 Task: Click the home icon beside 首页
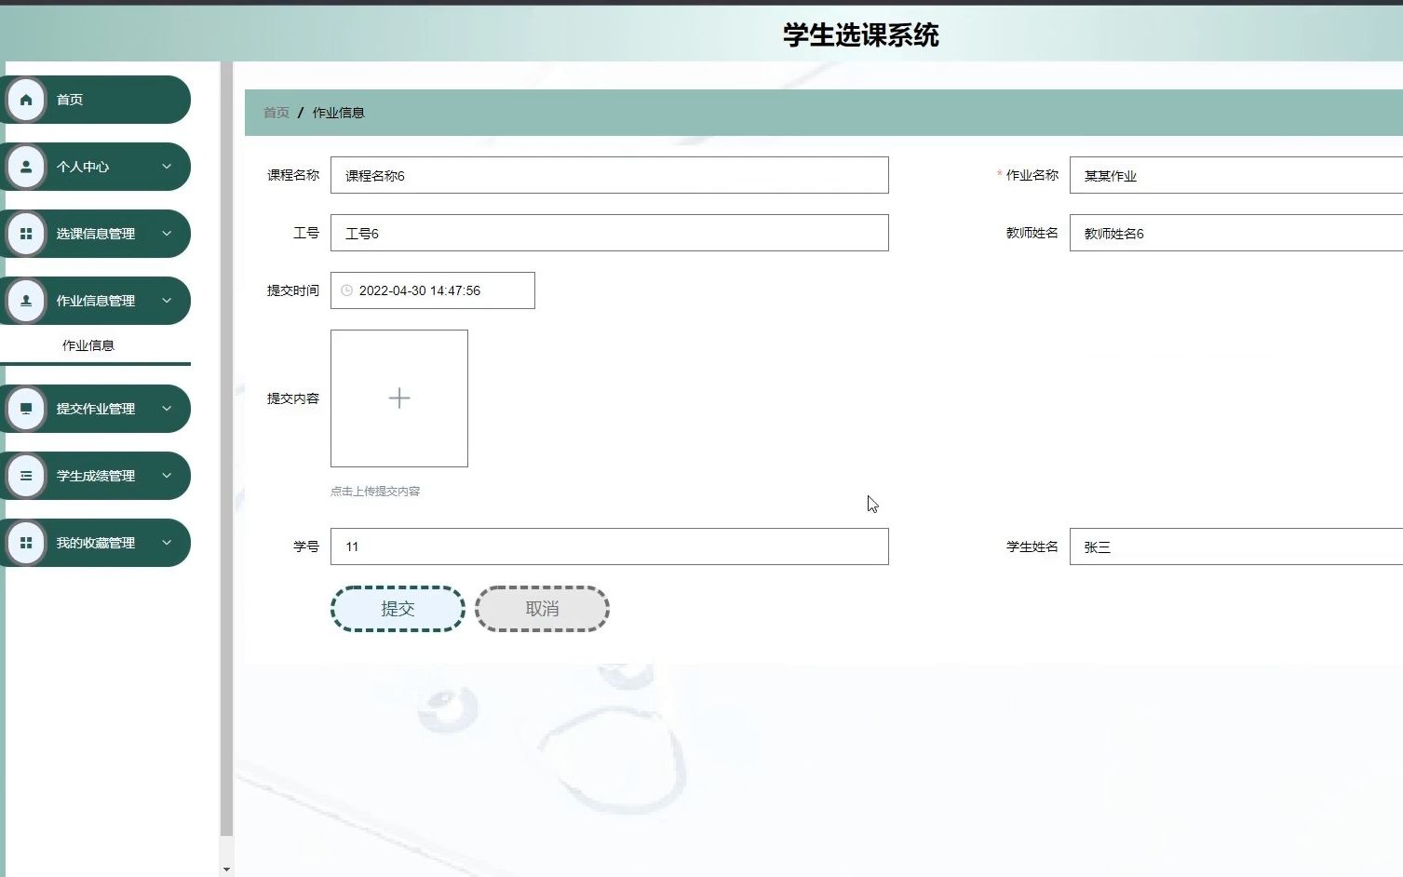tap(25, 99)
